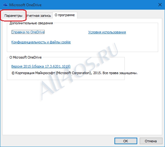Viewport: 165px width, 147px height.
Task: Click the Microsoft Corporation copyright text
Action: point(75,73)
